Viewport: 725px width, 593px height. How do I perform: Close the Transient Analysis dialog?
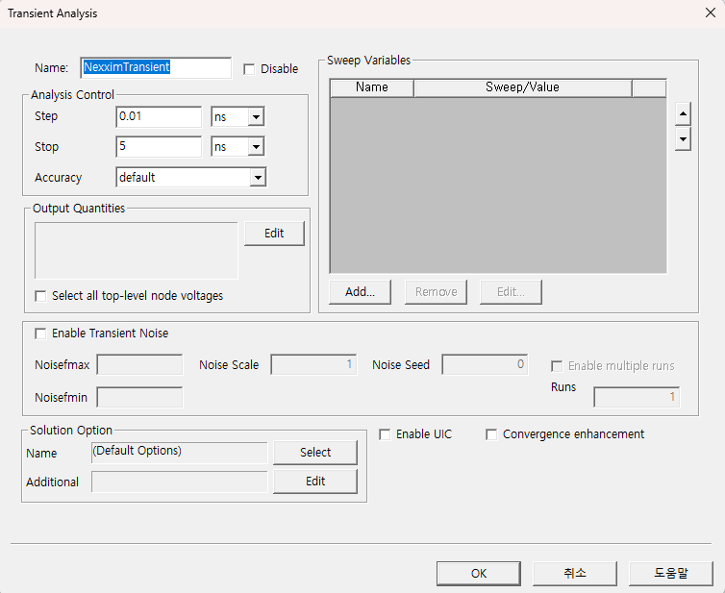pyautogui.click(x=709, y=13)
